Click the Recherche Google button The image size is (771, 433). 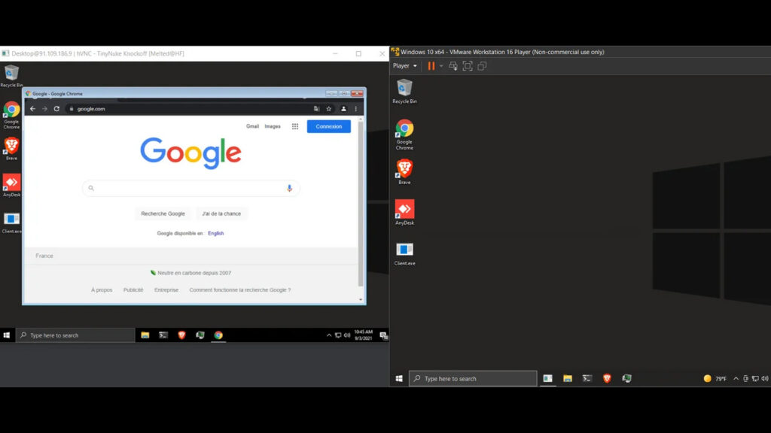point(163,213)
